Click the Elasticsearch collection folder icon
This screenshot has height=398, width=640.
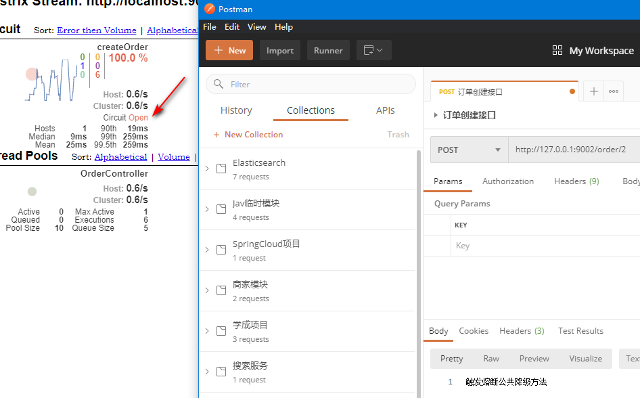point(221,169)
